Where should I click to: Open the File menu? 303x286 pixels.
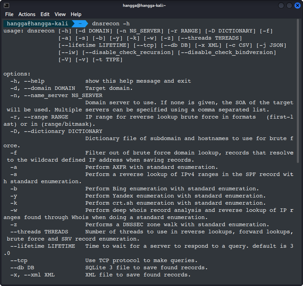pos(9,14)
